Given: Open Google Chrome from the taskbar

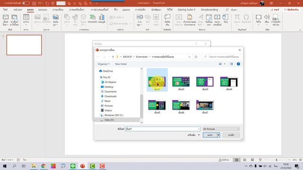Looking at the screenshot, I should 44,166.
